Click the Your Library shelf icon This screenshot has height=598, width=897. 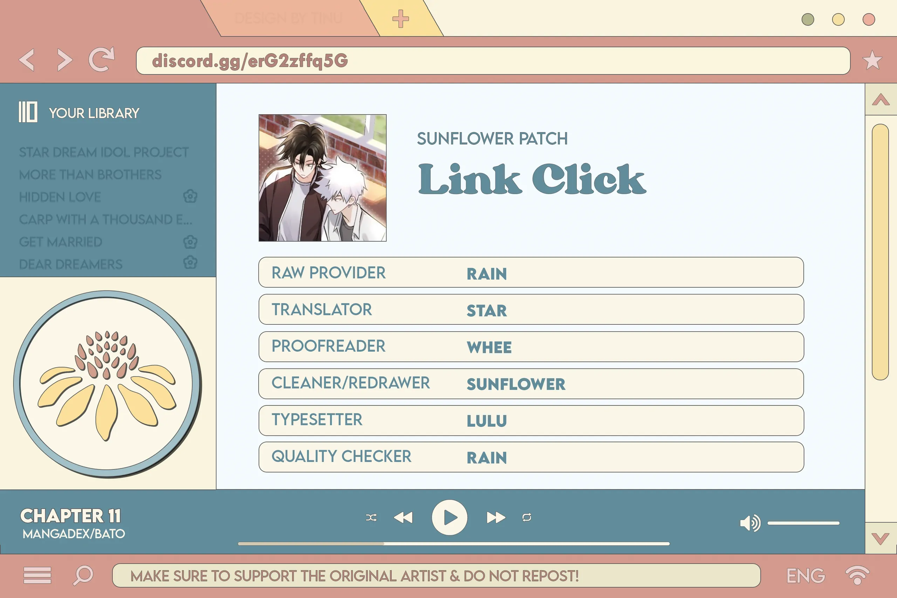(x=28, y=112)
